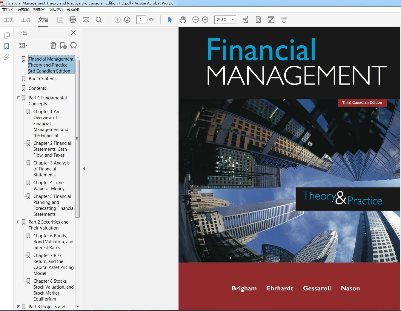Collapse Part 2 Securities and Their Valuation
This screenshot has width=401, height=311.
(19, 222)
